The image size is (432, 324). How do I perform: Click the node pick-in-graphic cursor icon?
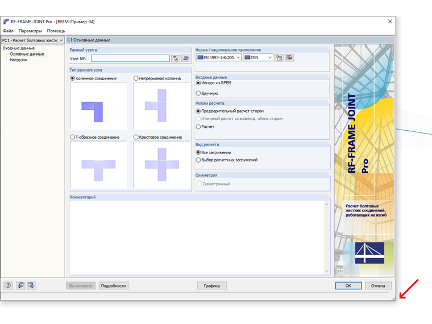coord(176,59)
